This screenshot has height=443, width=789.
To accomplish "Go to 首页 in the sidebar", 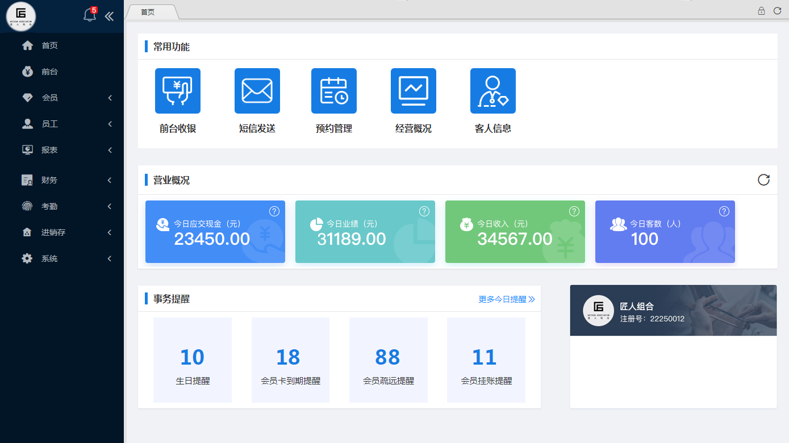I will point(49,45).
